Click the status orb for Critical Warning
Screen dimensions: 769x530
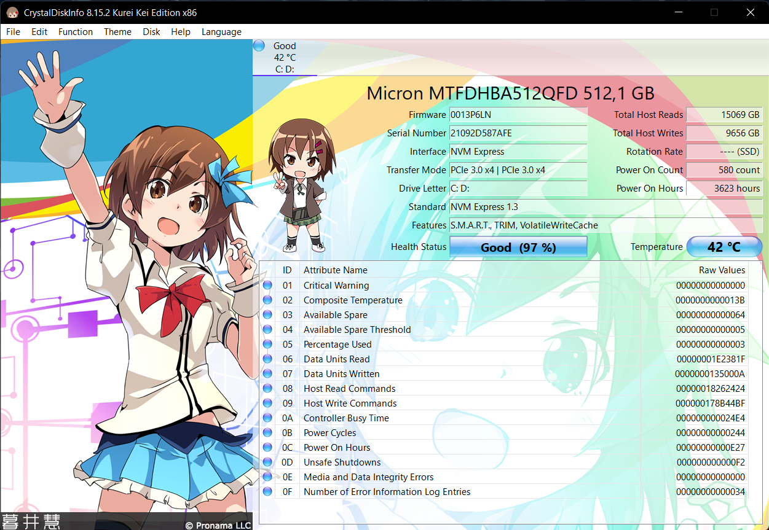[x=267, y=286]
